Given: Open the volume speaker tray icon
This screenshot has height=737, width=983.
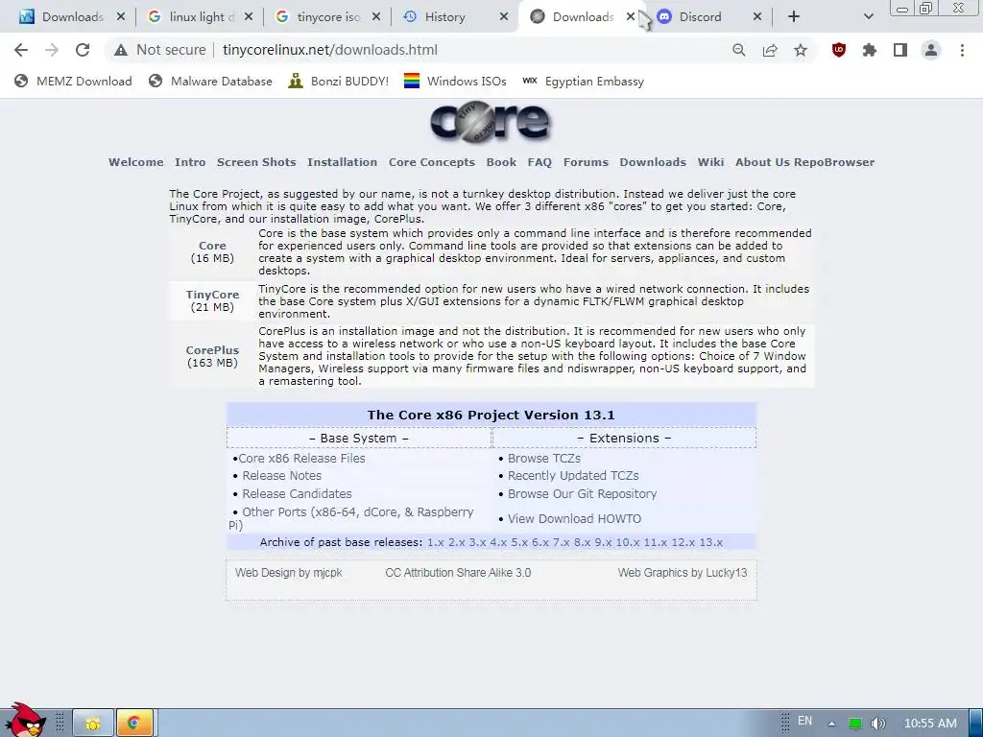Looking at the screenshot, I should pos(878,724).
